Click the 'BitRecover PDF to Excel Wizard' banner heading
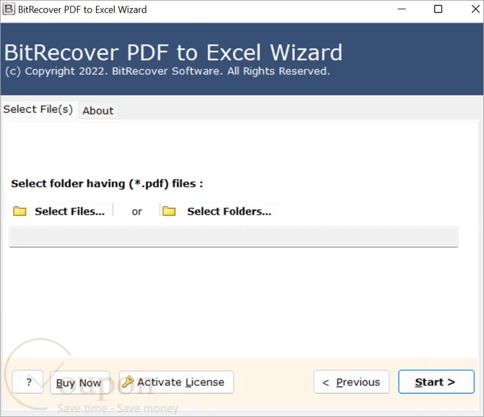Image resolution: width=484 pixels, height=417 pixels. [173, 52]
